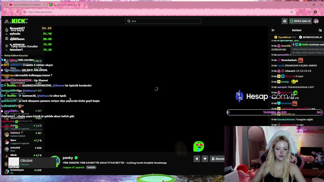Focus the Ara search field
Viewport: 324px width, 182px height.
point(163,21)
